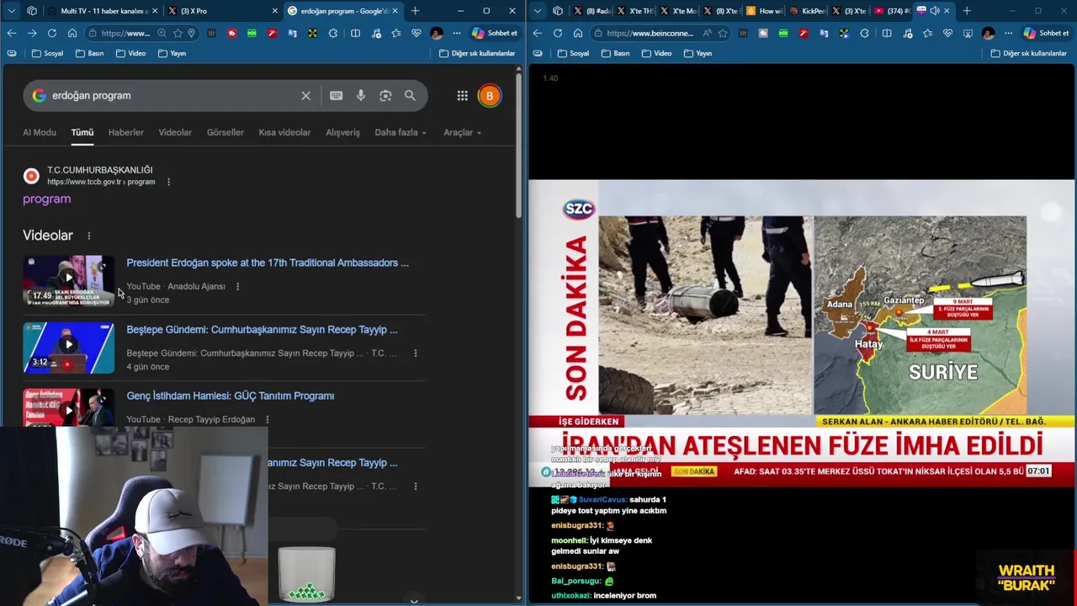Open read aloud icon in right address bar
This screenshot has width=1077, height=606.
click(x=707, y=33)
